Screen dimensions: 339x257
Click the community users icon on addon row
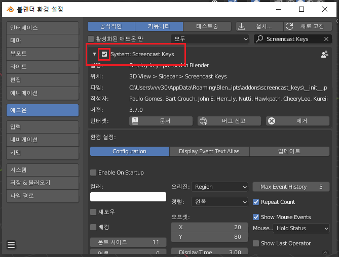324,54
